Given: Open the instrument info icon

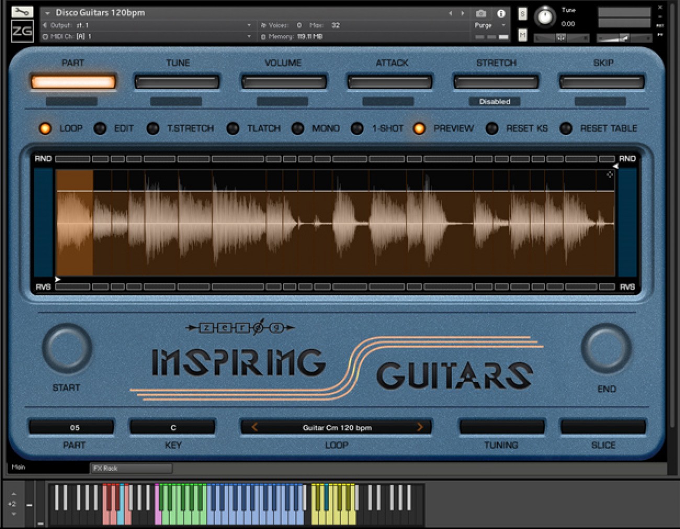Looking at the screenshot, I should click(x=501, y=13).
